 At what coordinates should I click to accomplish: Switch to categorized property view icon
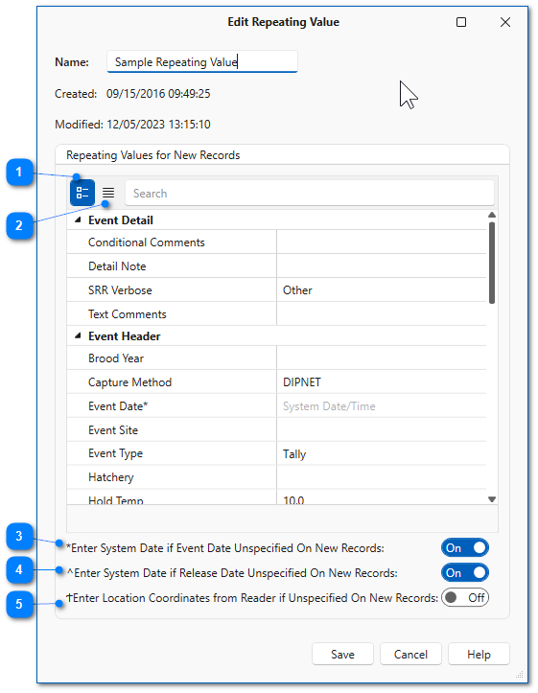tap(82, 193)
